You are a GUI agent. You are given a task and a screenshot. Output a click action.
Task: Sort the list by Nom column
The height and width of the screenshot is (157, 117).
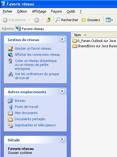(78, 35)
